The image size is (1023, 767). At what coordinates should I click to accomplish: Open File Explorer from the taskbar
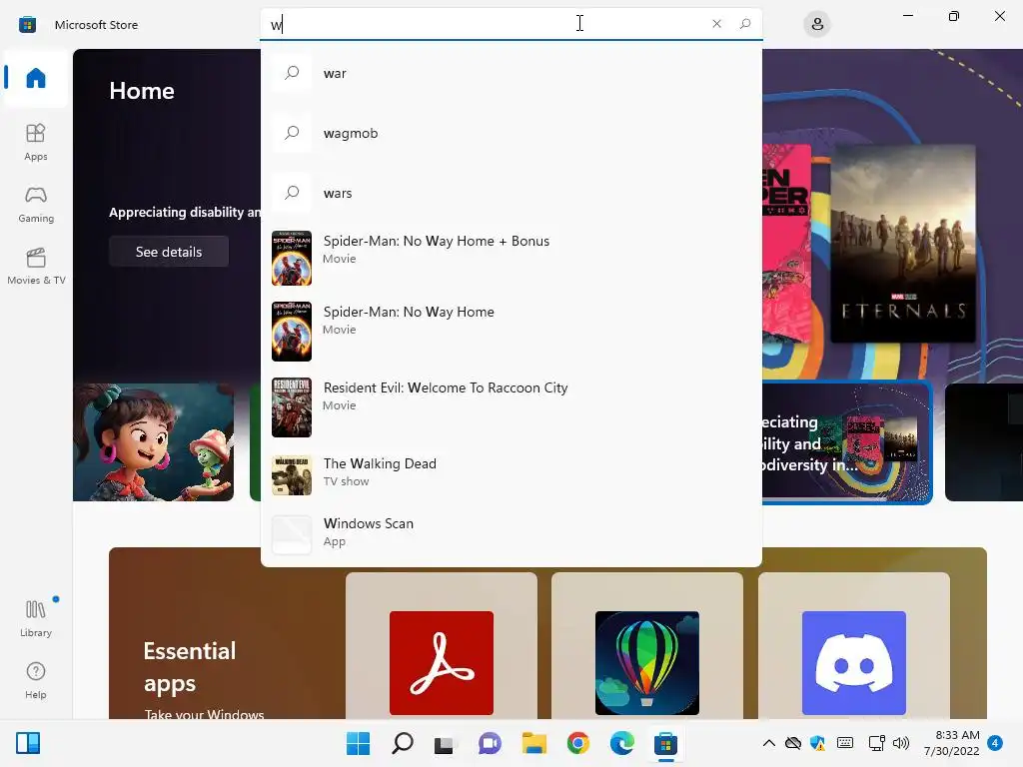click(533, 743)
